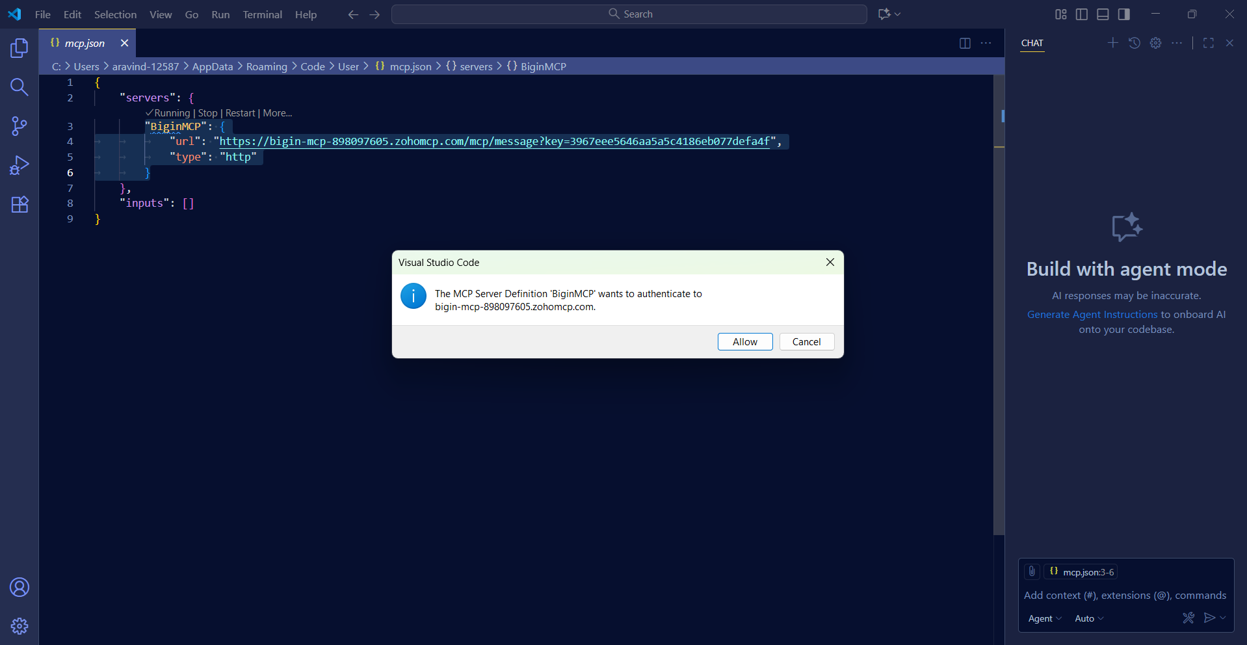Open the Edit menu
The width and height of the screenshot is (1247, 645).
click(x=72, y=14)
